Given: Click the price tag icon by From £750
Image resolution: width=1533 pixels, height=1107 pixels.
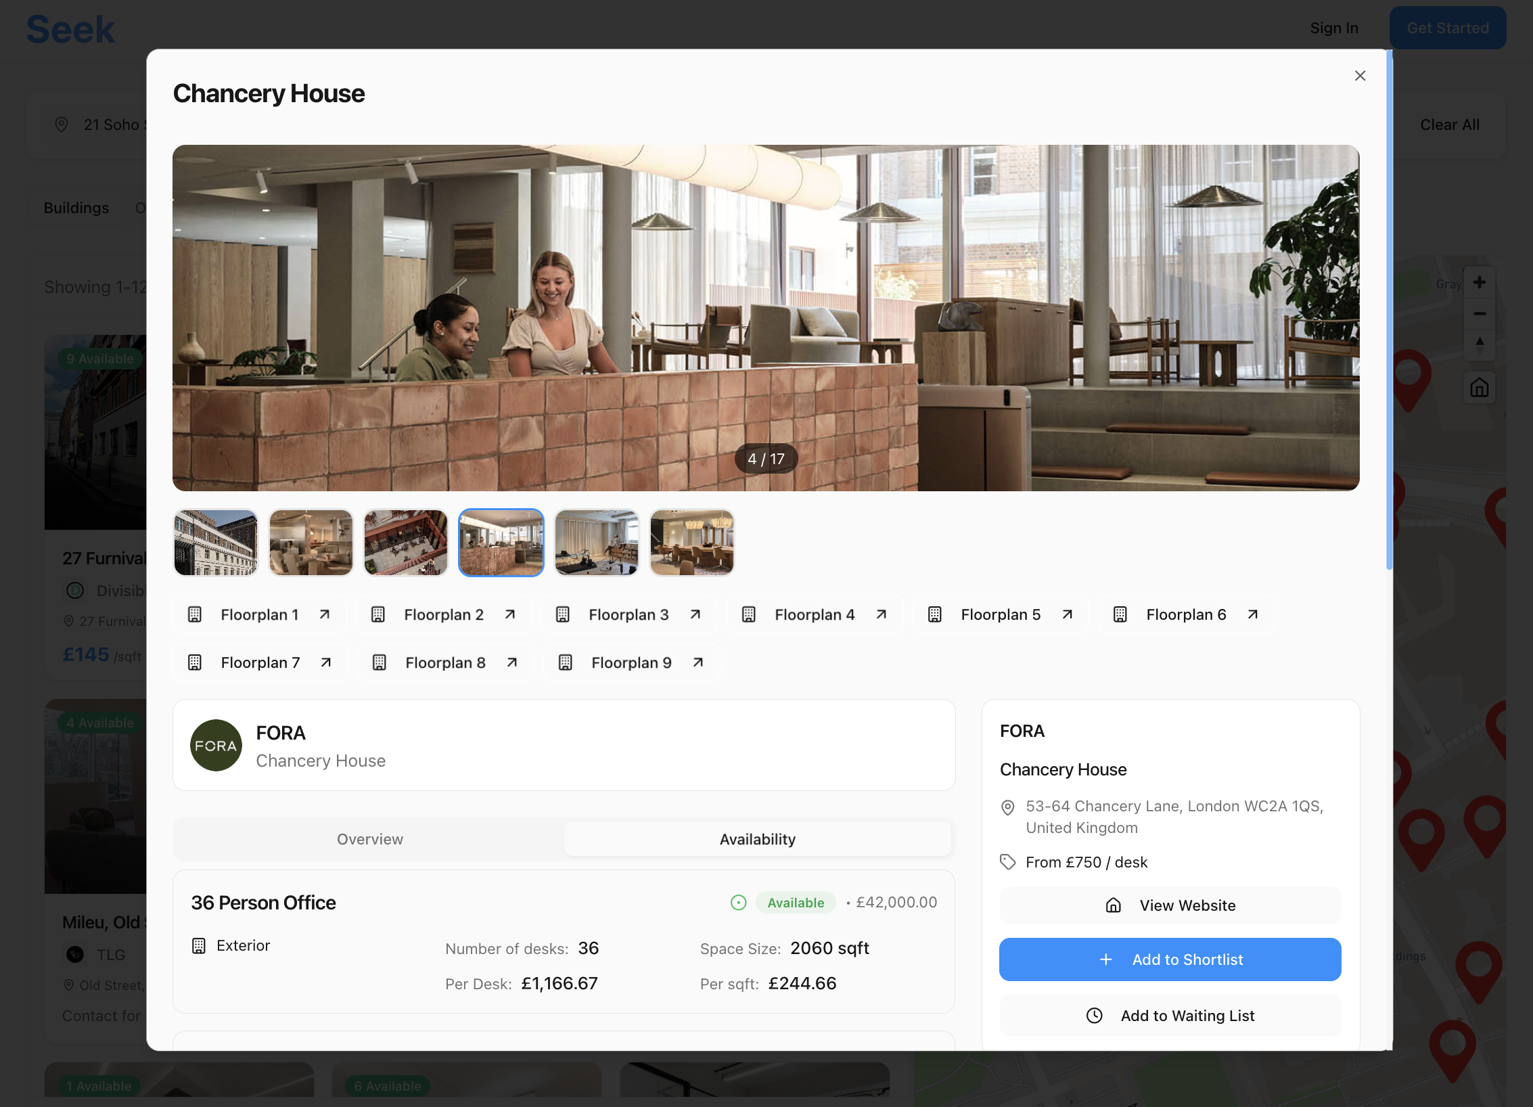Looking at the screenshot, I should click(1008, 862).
